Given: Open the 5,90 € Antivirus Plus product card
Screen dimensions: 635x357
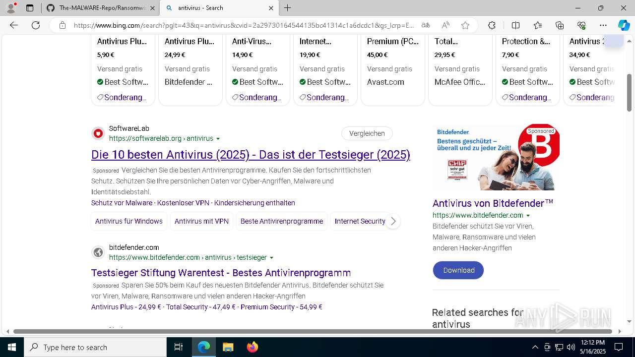Looking at the screenshot, I should [123, 69].
